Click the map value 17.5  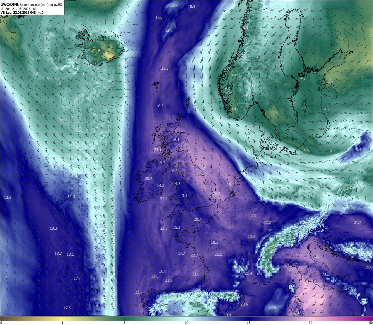pyautogui.click(x=67, y=308)
